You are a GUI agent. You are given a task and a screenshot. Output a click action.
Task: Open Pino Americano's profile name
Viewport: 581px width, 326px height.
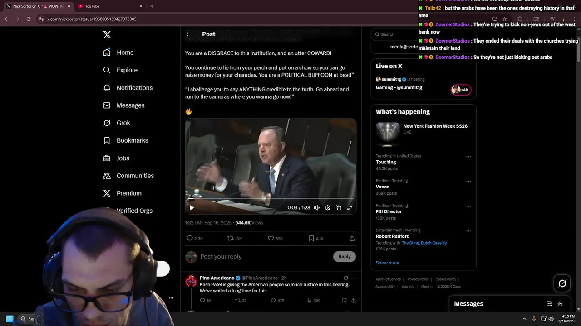tap(217, 278)
